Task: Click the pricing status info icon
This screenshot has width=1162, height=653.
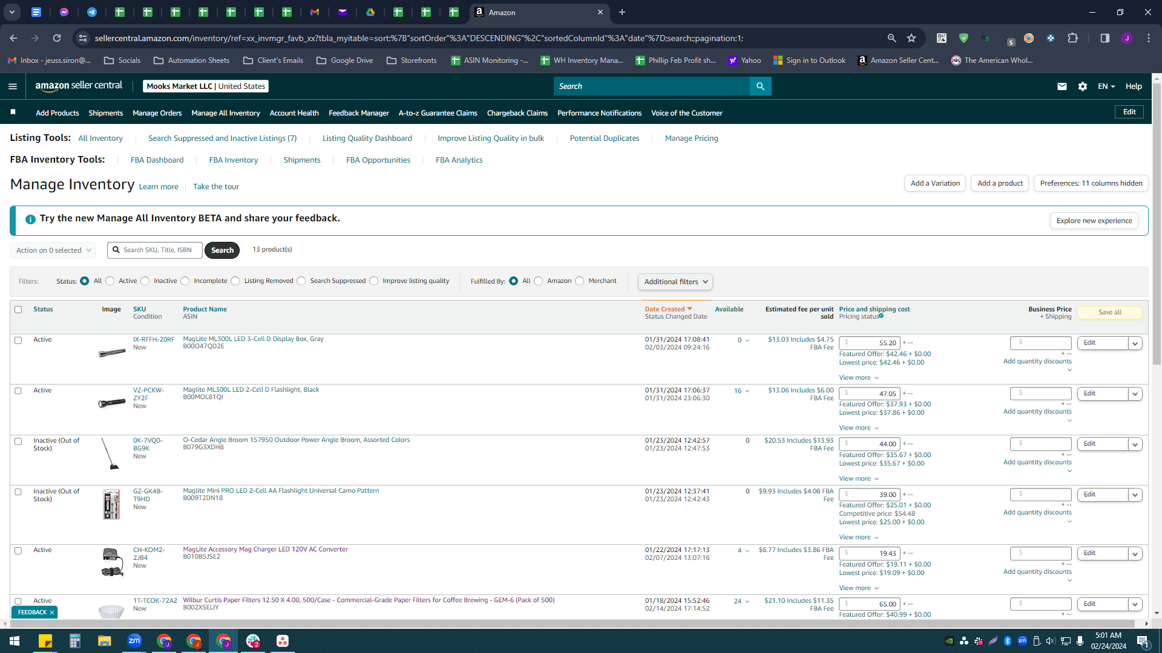Action: (881, 316)
